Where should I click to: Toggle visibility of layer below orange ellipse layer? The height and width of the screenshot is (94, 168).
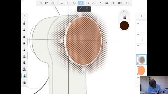point(138,78)
